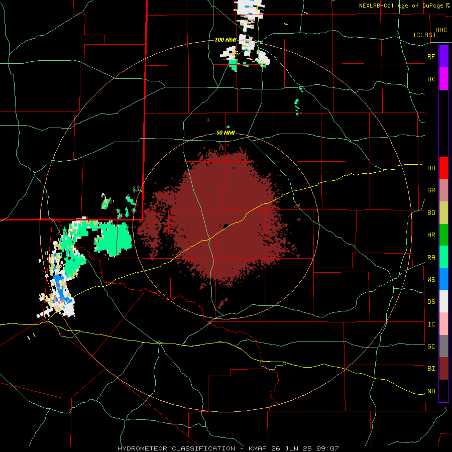Screen dimensions: 452x452
Task: Click the 50 NMI range ring label
Action: (x=225, y=133)
